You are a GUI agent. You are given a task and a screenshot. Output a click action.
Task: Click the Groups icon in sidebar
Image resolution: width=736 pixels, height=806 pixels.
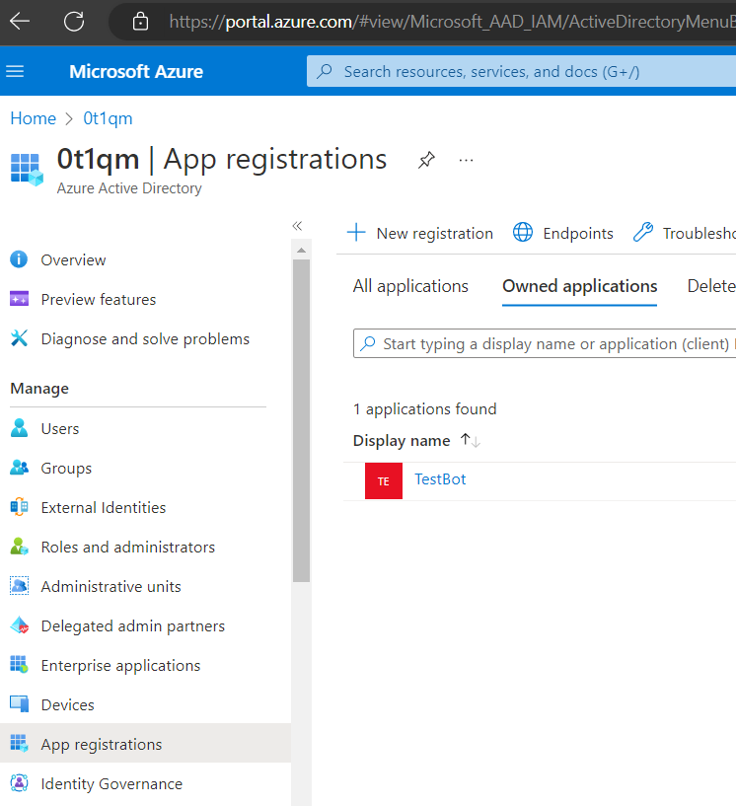click(x=20, y=468)
